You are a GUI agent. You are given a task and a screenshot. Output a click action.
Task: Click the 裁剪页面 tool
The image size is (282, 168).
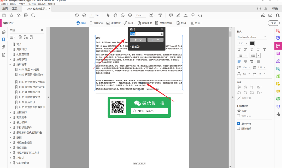145,23
